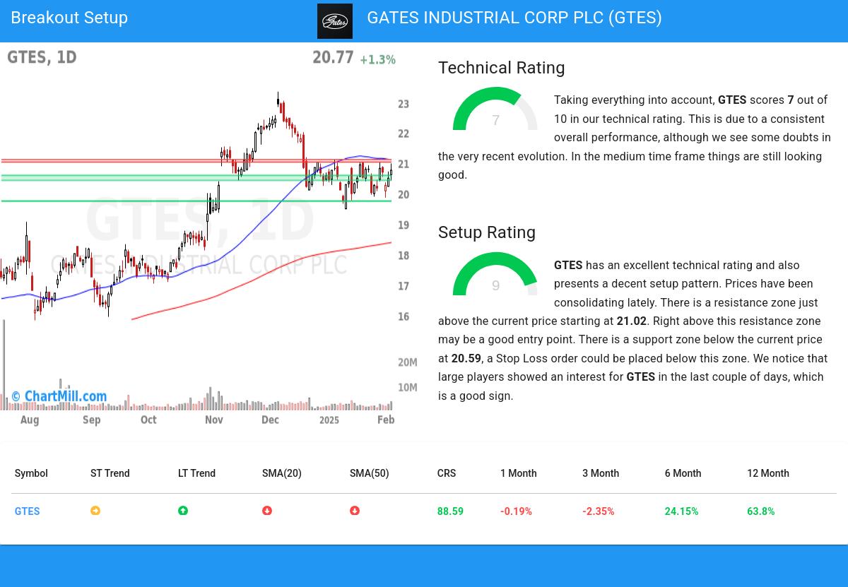Click the Setup Rating gauge showing 9
The width and height of the screenshot is (848, 587).
click(x=495, y=274)
